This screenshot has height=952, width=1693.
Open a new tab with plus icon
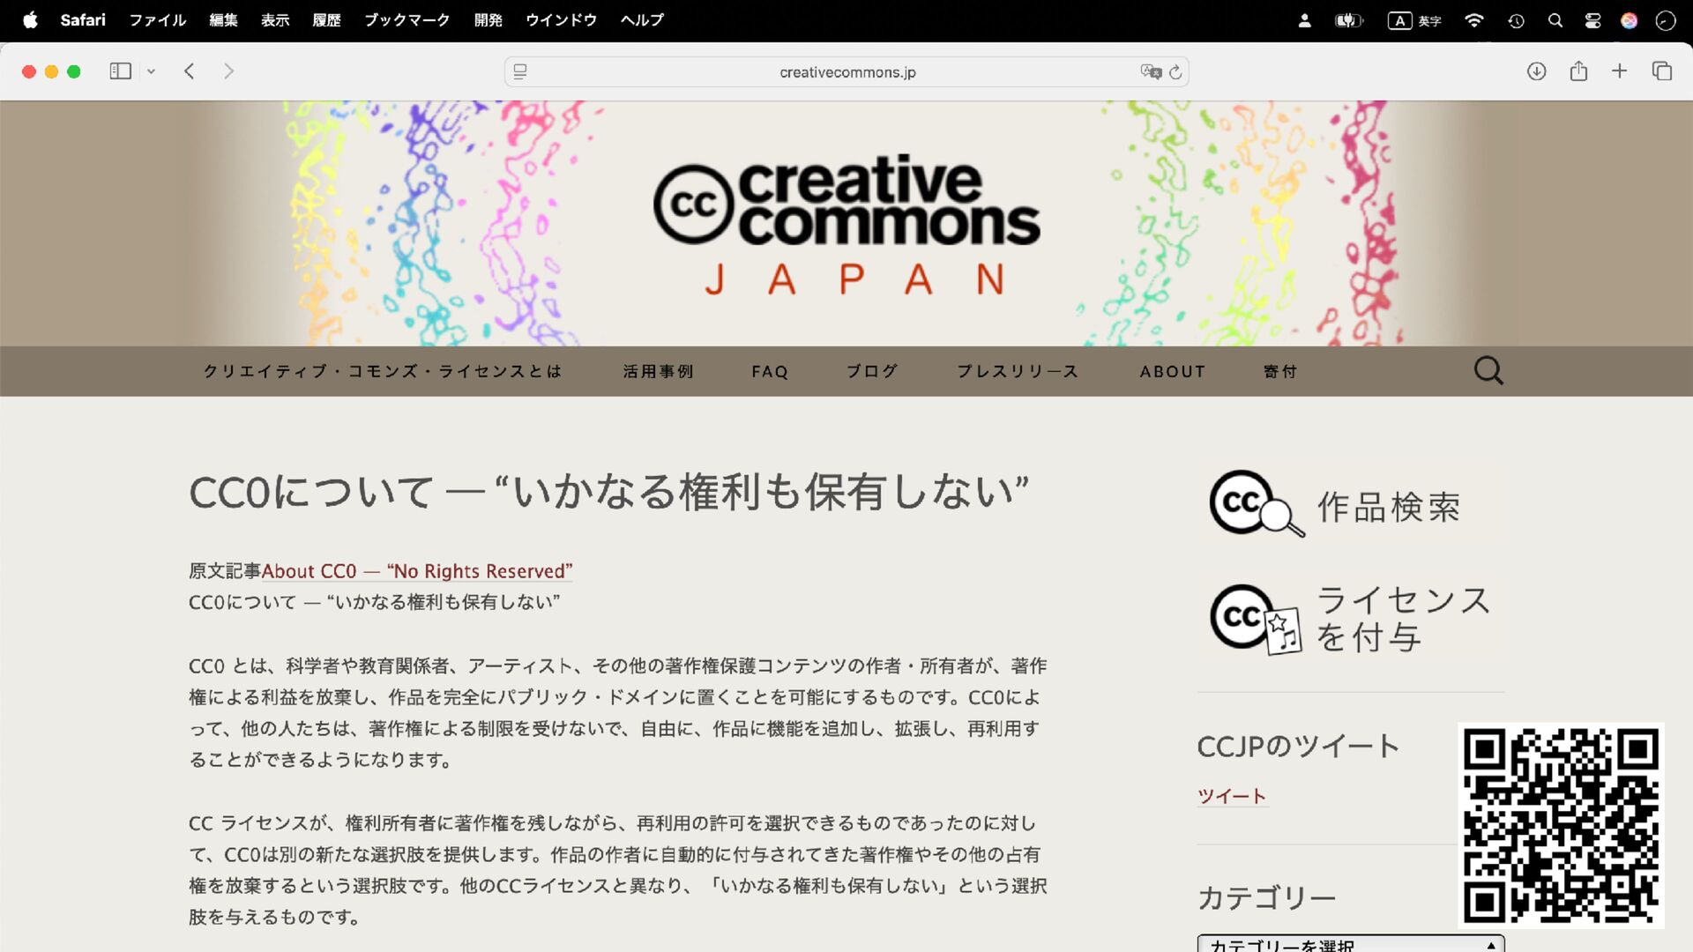tap(1620, 71)
